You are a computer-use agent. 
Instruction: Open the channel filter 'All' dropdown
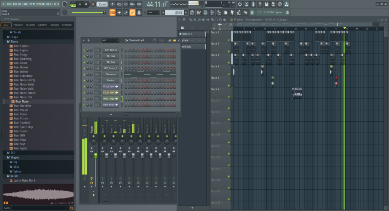[x=111, y=40]
